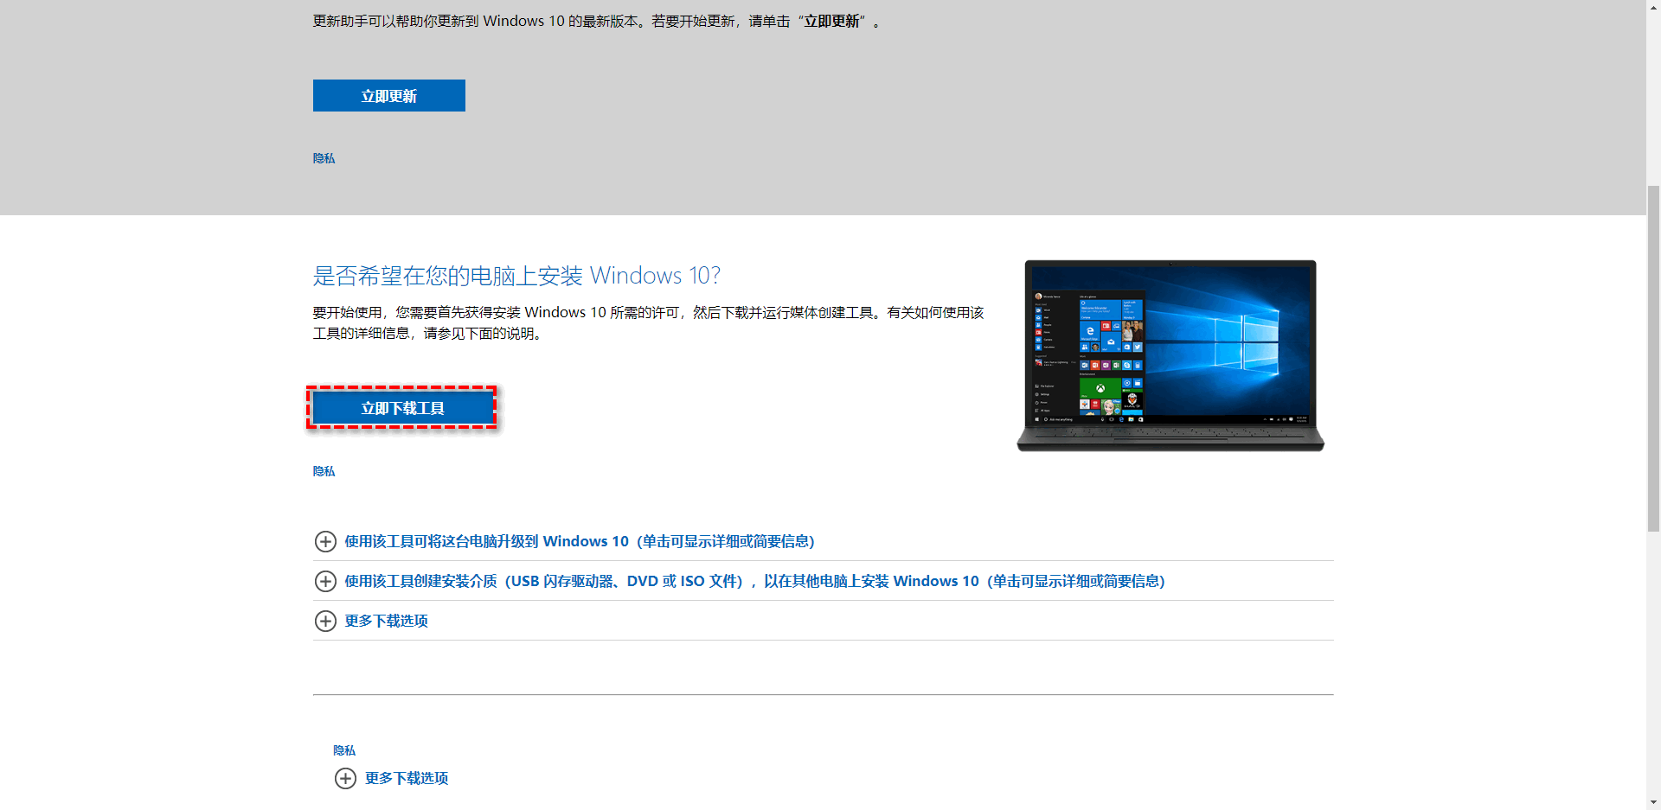
Task: Click plus icon for 创建安装介质 section
Action: (325, 581)
